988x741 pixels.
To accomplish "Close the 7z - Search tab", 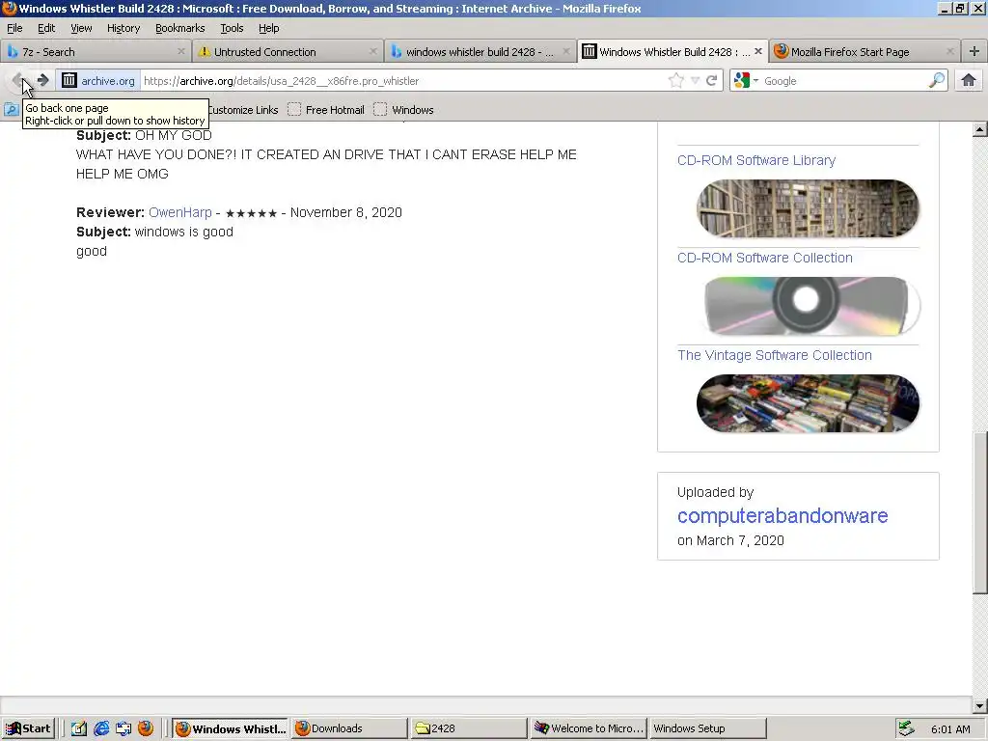I will [x=180, y=52].
